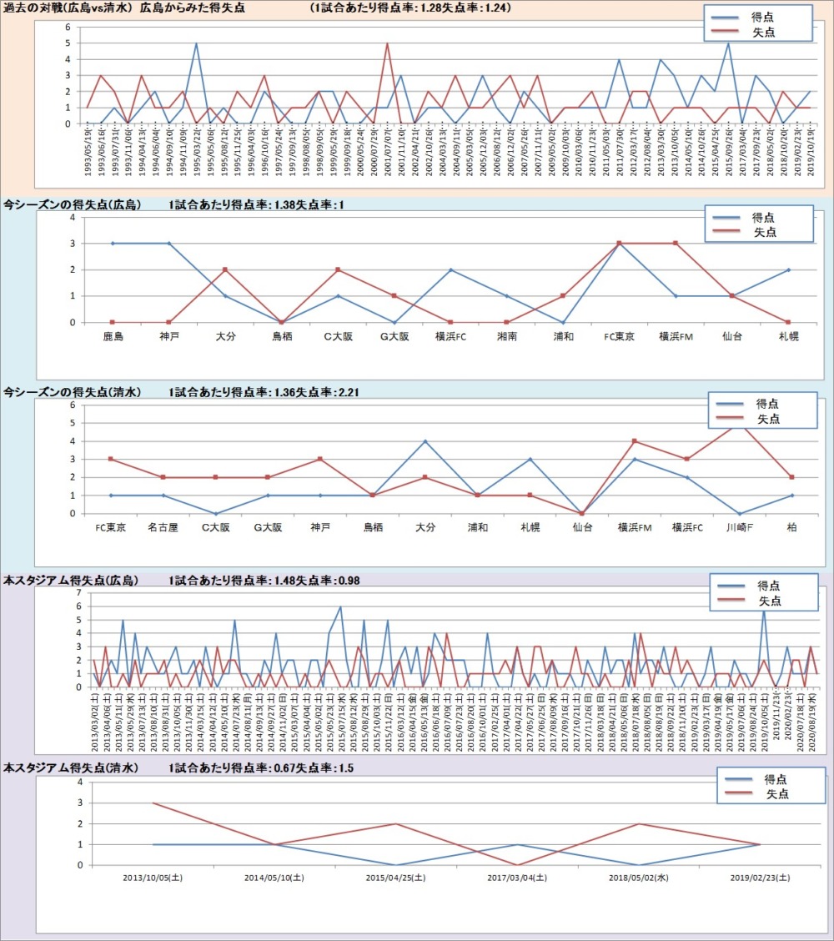Click 鹿島 axis label in Hiroshima season chart
The width and height of the screenshot is (834, 941).
[113, 337]
